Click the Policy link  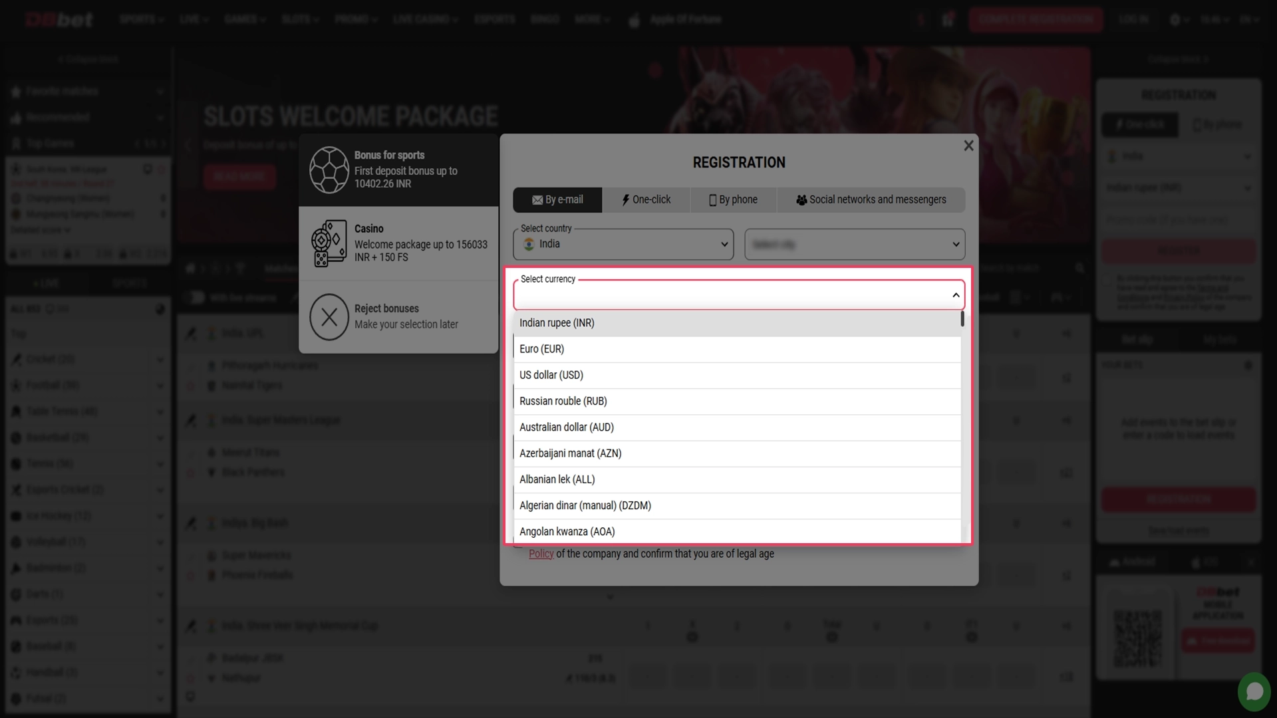coord(540,553)
